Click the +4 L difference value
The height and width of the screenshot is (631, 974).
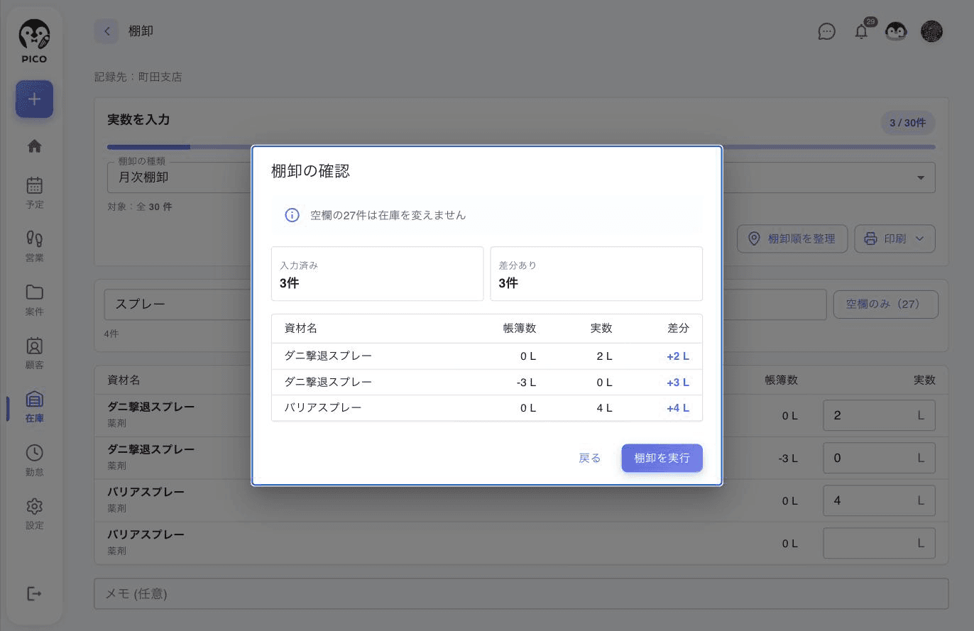pyautogui.click(x=678, y=408)
